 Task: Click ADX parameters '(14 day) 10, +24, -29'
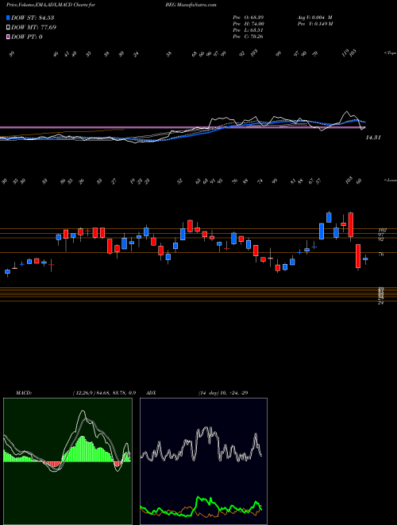point(223,393)
